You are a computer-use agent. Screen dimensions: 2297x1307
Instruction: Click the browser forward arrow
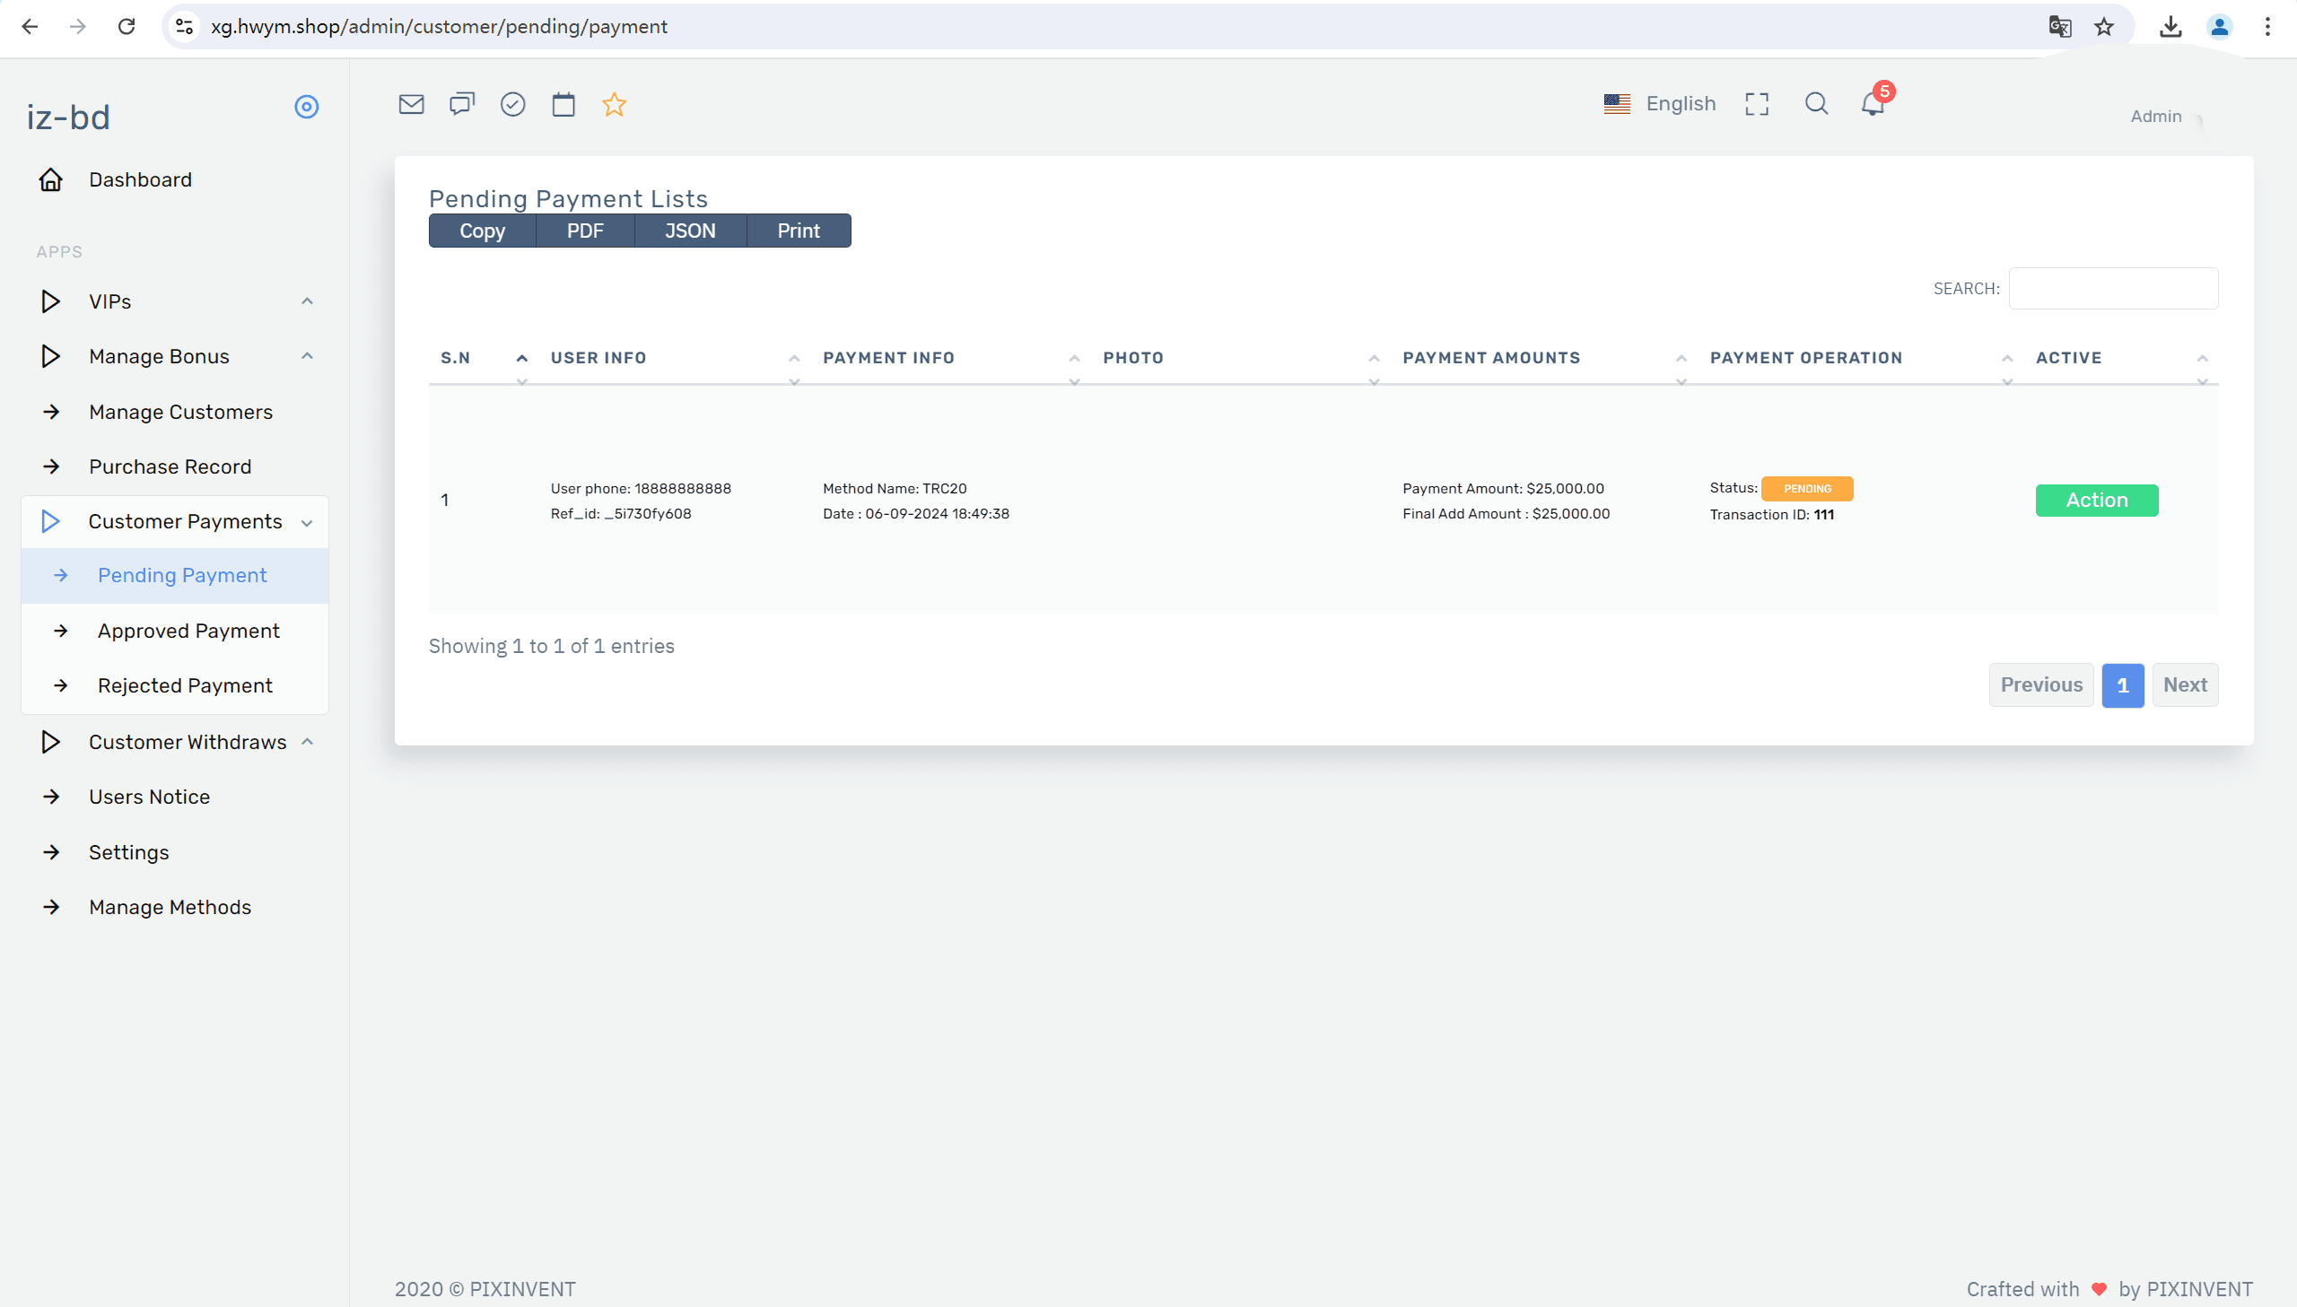pos(78,27)
